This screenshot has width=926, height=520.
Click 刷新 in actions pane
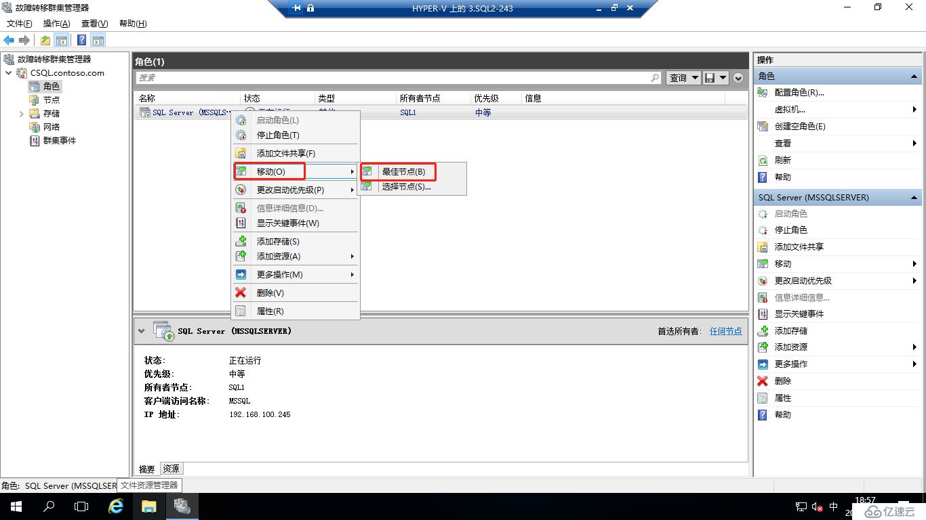click(x=782, y=160)
